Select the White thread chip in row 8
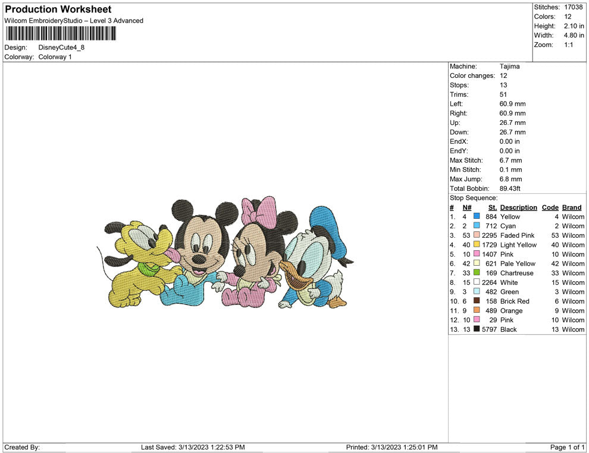The image size is (589, 453). [x=477, y=282]
